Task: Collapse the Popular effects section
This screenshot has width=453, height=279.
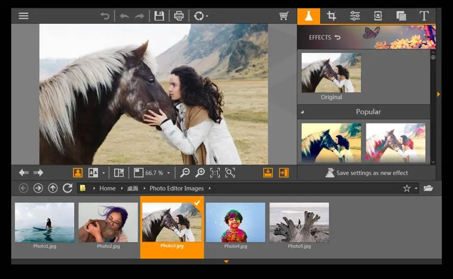Action: coord(302,112)
